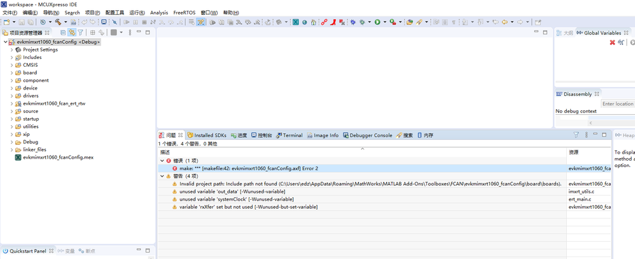635x259 pixels.
Task: Click the open folder toolbar icon
Action: (x=409, y=22)
